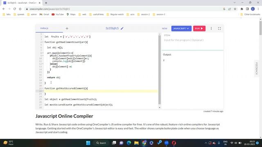The width and height of the screenshot is (262, 147).
Task: Open the JAVASCRIPT language dropdown
Action: (181, 29)
